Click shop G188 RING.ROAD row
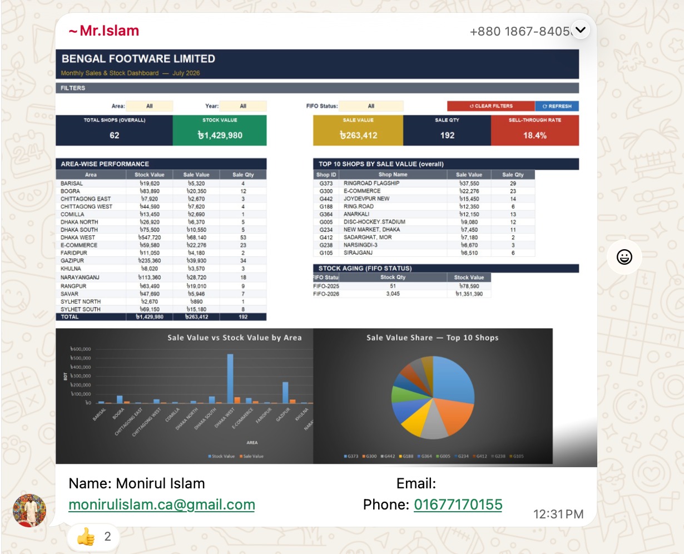 (424, 206)
